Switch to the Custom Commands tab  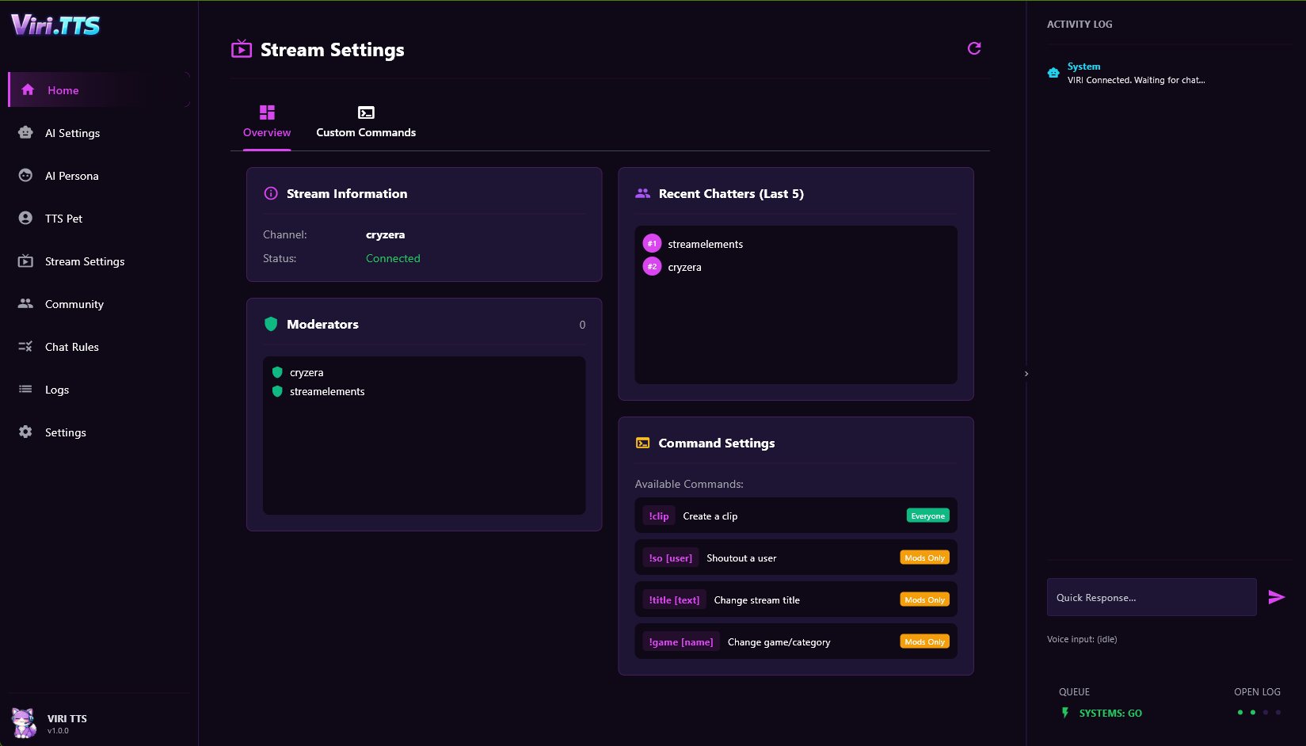pyautogui.click(x=366, y=121)
